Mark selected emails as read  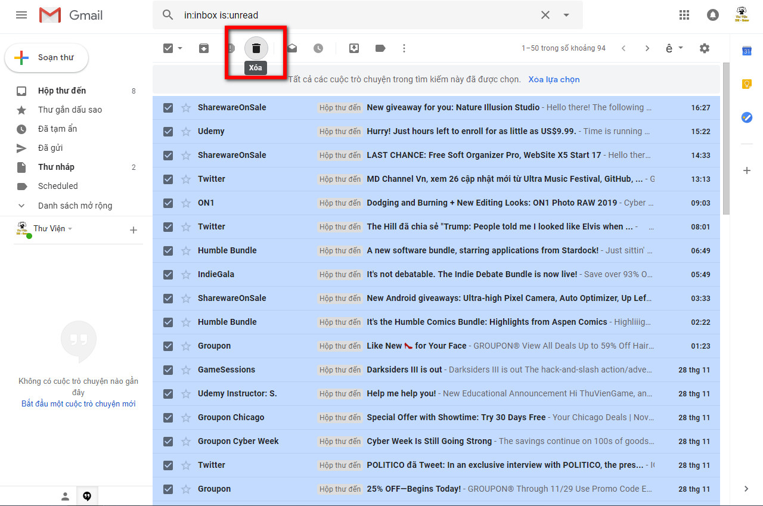[x=292, y=48]
